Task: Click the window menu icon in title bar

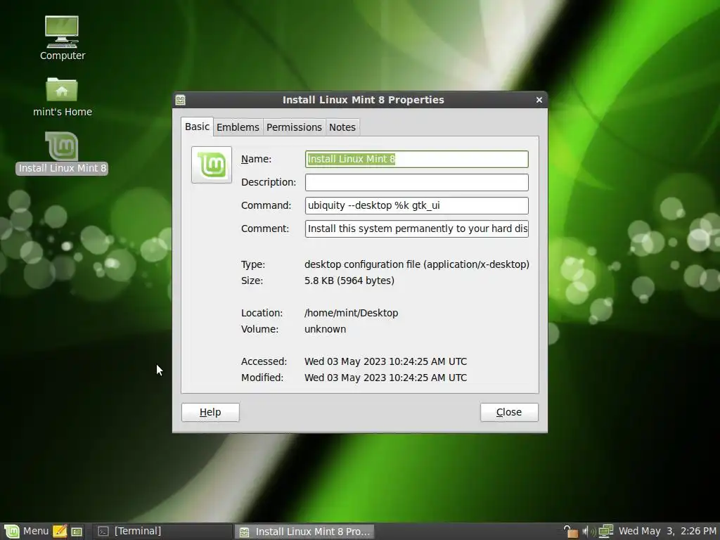Action: click(x=181, y=100)
